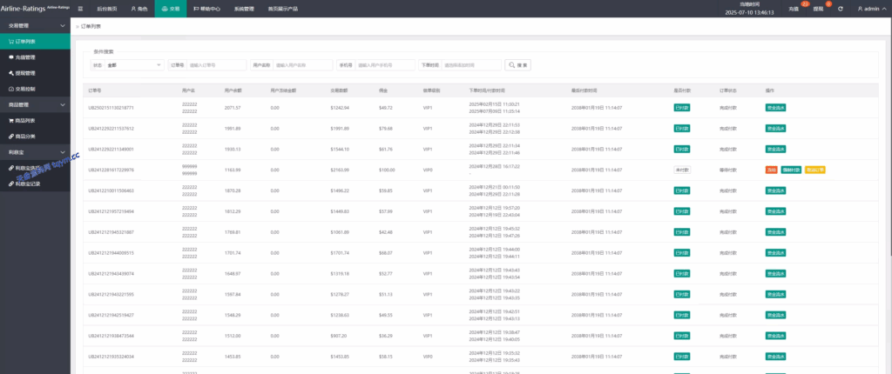Open the 系统管理 tab
This screenshot has width=892, height=374.
coord(244,9)
